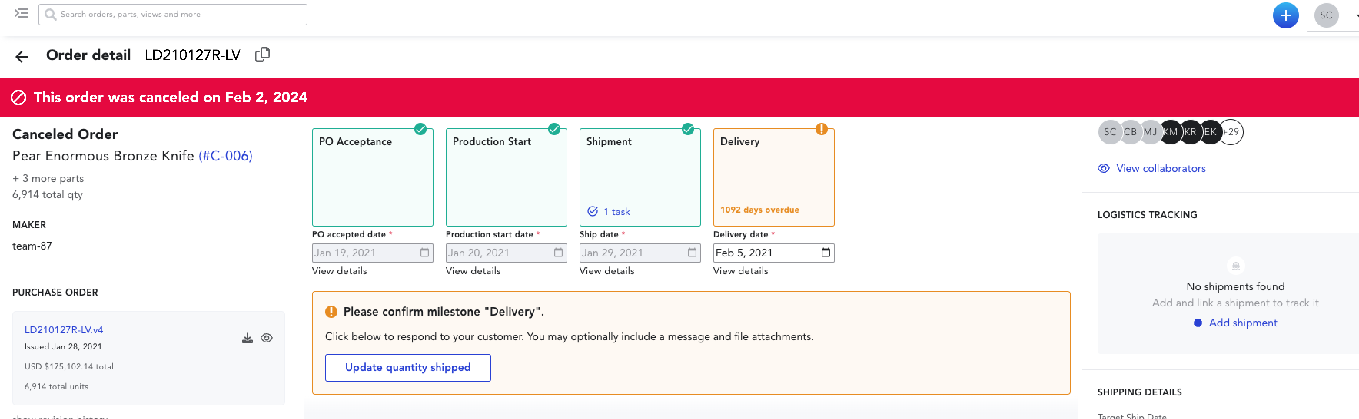Click USD $175,102.14 total text
This screenshot has height=419, width=1359.
69,367
